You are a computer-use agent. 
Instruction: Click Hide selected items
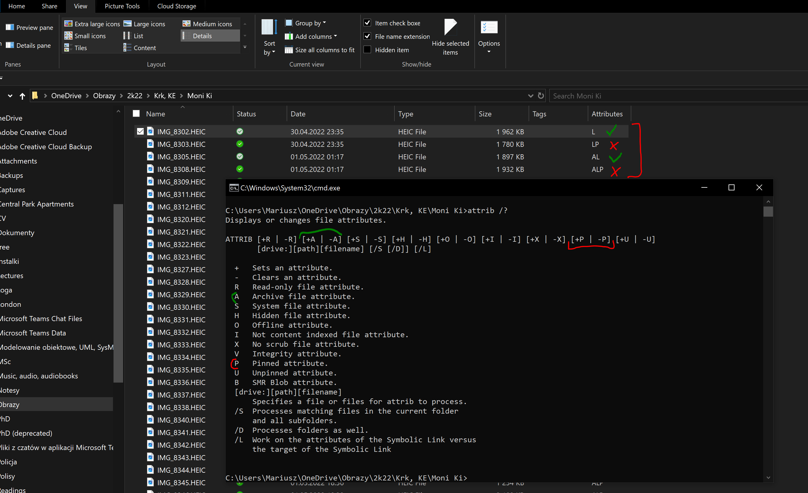click(x=450, y=37)
